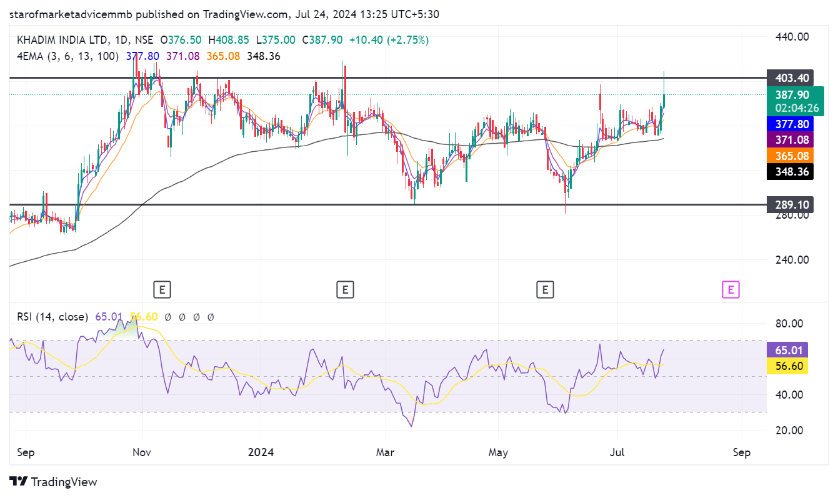Screen dimensions: 838x498
Task: Click the orange 365.08 EMA price label
Action: 790,156
